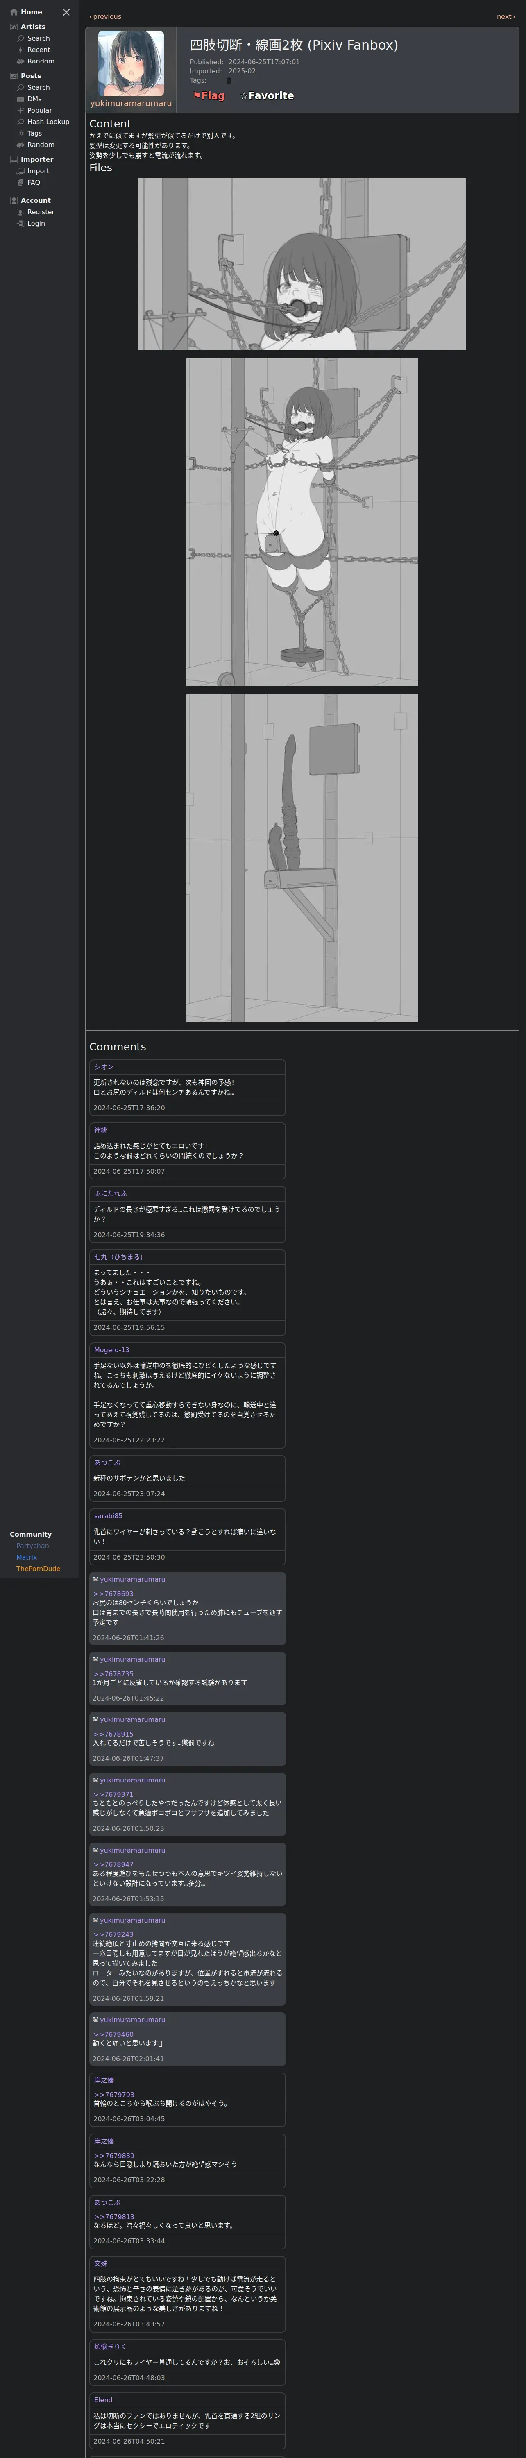Image resolution: width=526 pixels, height=2458 pixels.
Task: Select comment timestamp 2024-06-26T01:41:26
Action: [128, 1637]
